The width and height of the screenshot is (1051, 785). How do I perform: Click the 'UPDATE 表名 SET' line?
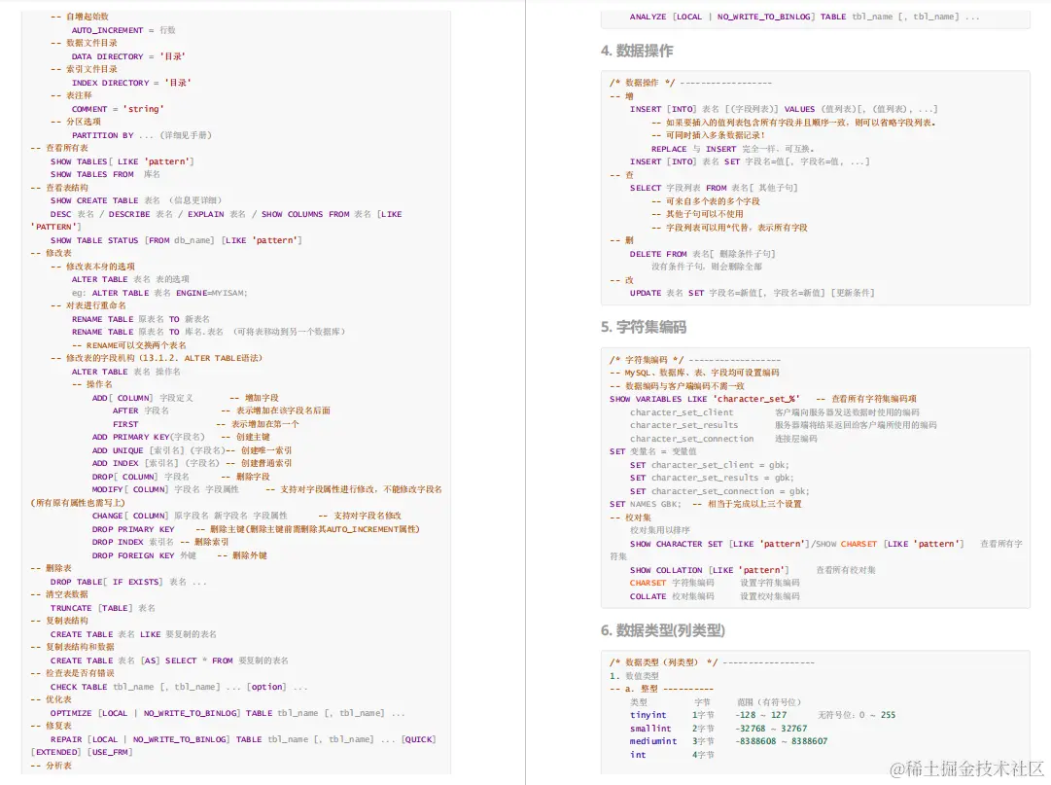[x=753, y=293]
